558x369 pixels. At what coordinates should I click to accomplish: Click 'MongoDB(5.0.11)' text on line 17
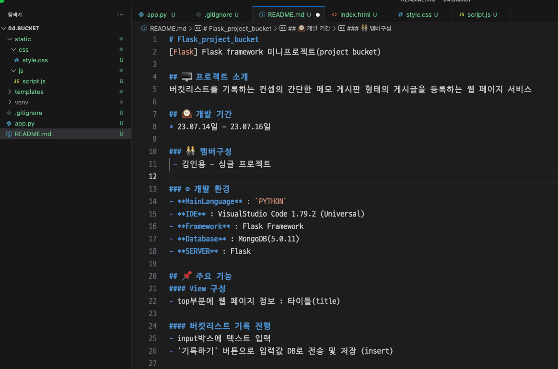(268, 239)
